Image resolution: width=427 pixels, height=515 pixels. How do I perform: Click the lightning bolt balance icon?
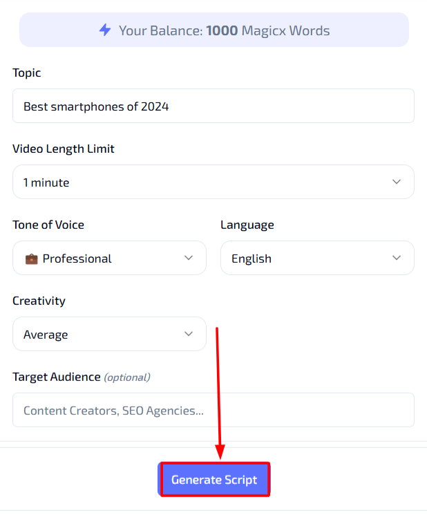(x=105, y=30)
